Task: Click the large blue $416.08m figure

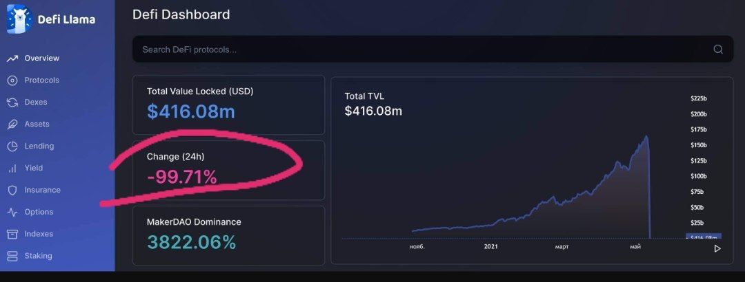Action: [191, 112]
